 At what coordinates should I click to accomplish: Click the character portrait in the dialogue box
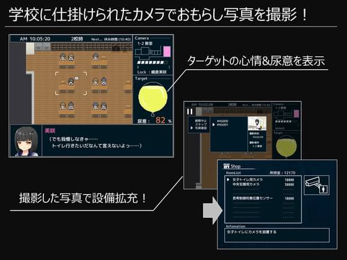coord(26,141)
